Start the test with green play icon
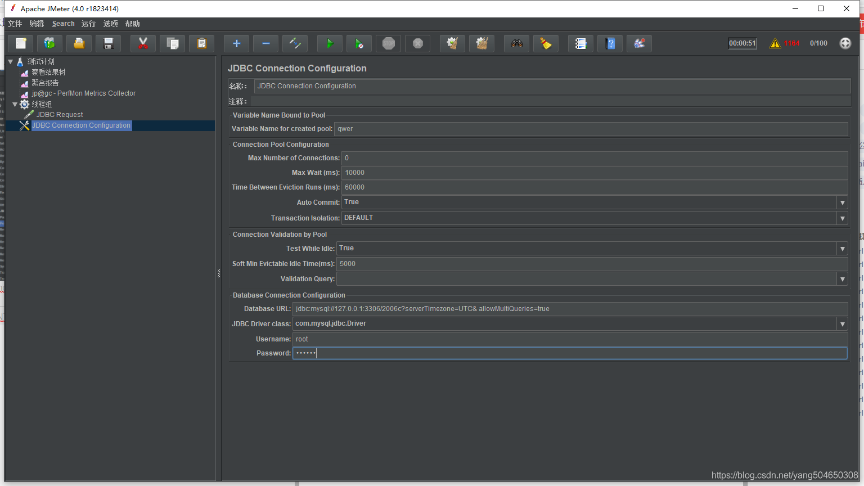This screenshot has height=486, width=864. click(x=330, y=43)
